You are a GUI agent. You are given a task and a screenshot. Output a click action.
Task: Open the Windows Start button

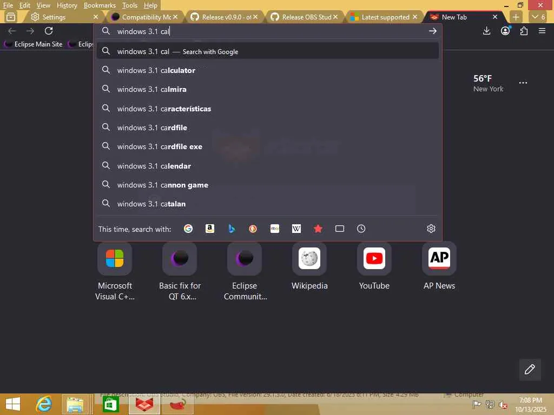[13, 404]
